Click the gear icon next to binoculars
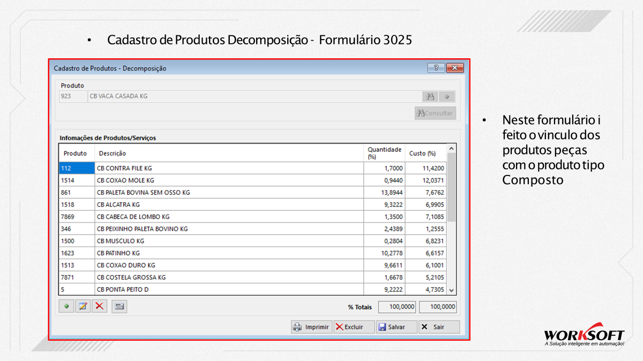Screen dimensions: 643x361 click(447, 96)
